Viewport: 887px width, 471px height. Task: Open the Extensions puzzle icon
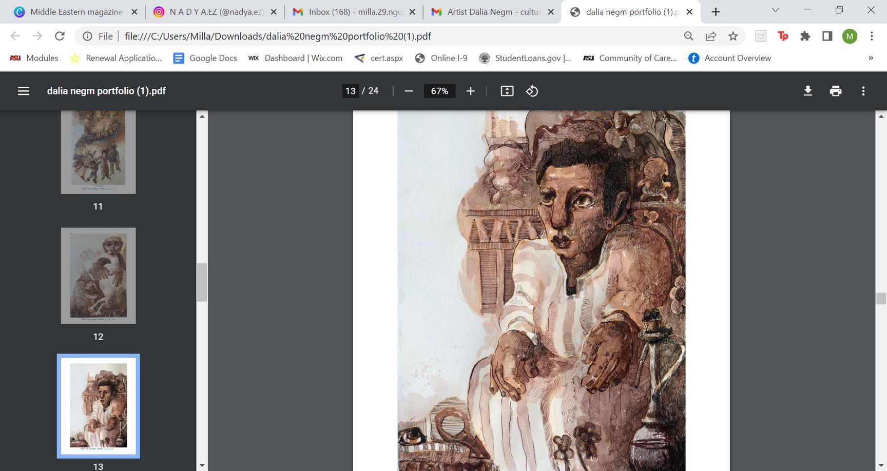point(805,36)
